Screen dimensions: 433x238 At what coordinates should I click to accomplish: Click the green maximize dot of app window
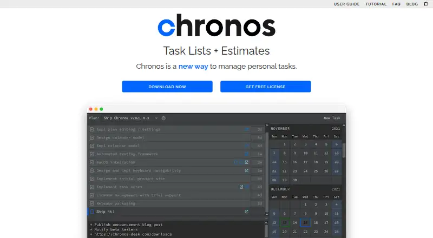pyautogui.click(x=101, y=109)
